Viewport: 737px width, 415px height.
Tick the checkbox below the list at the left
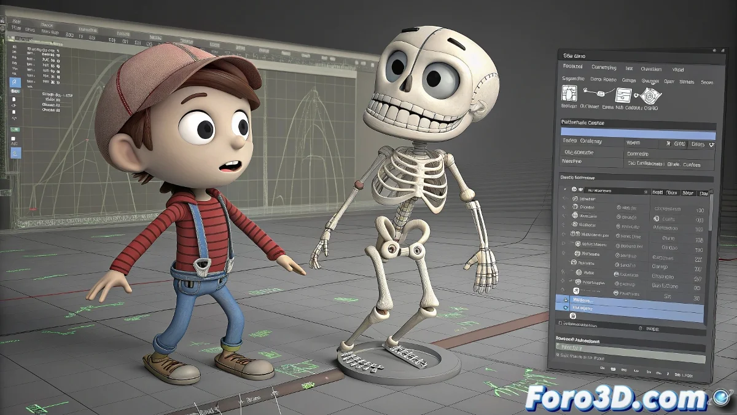point(560,323)
